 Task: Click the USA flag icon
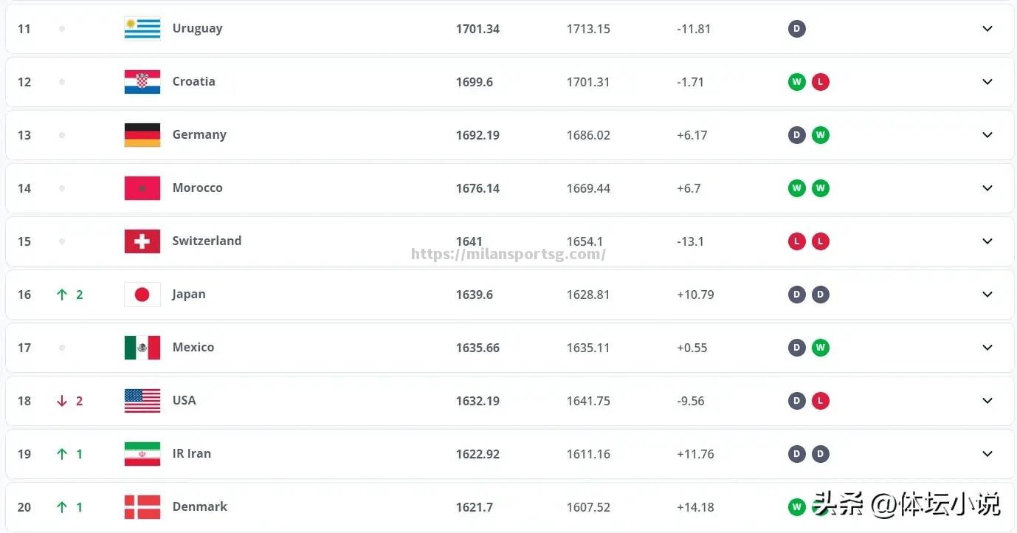(x=142, y=401)
